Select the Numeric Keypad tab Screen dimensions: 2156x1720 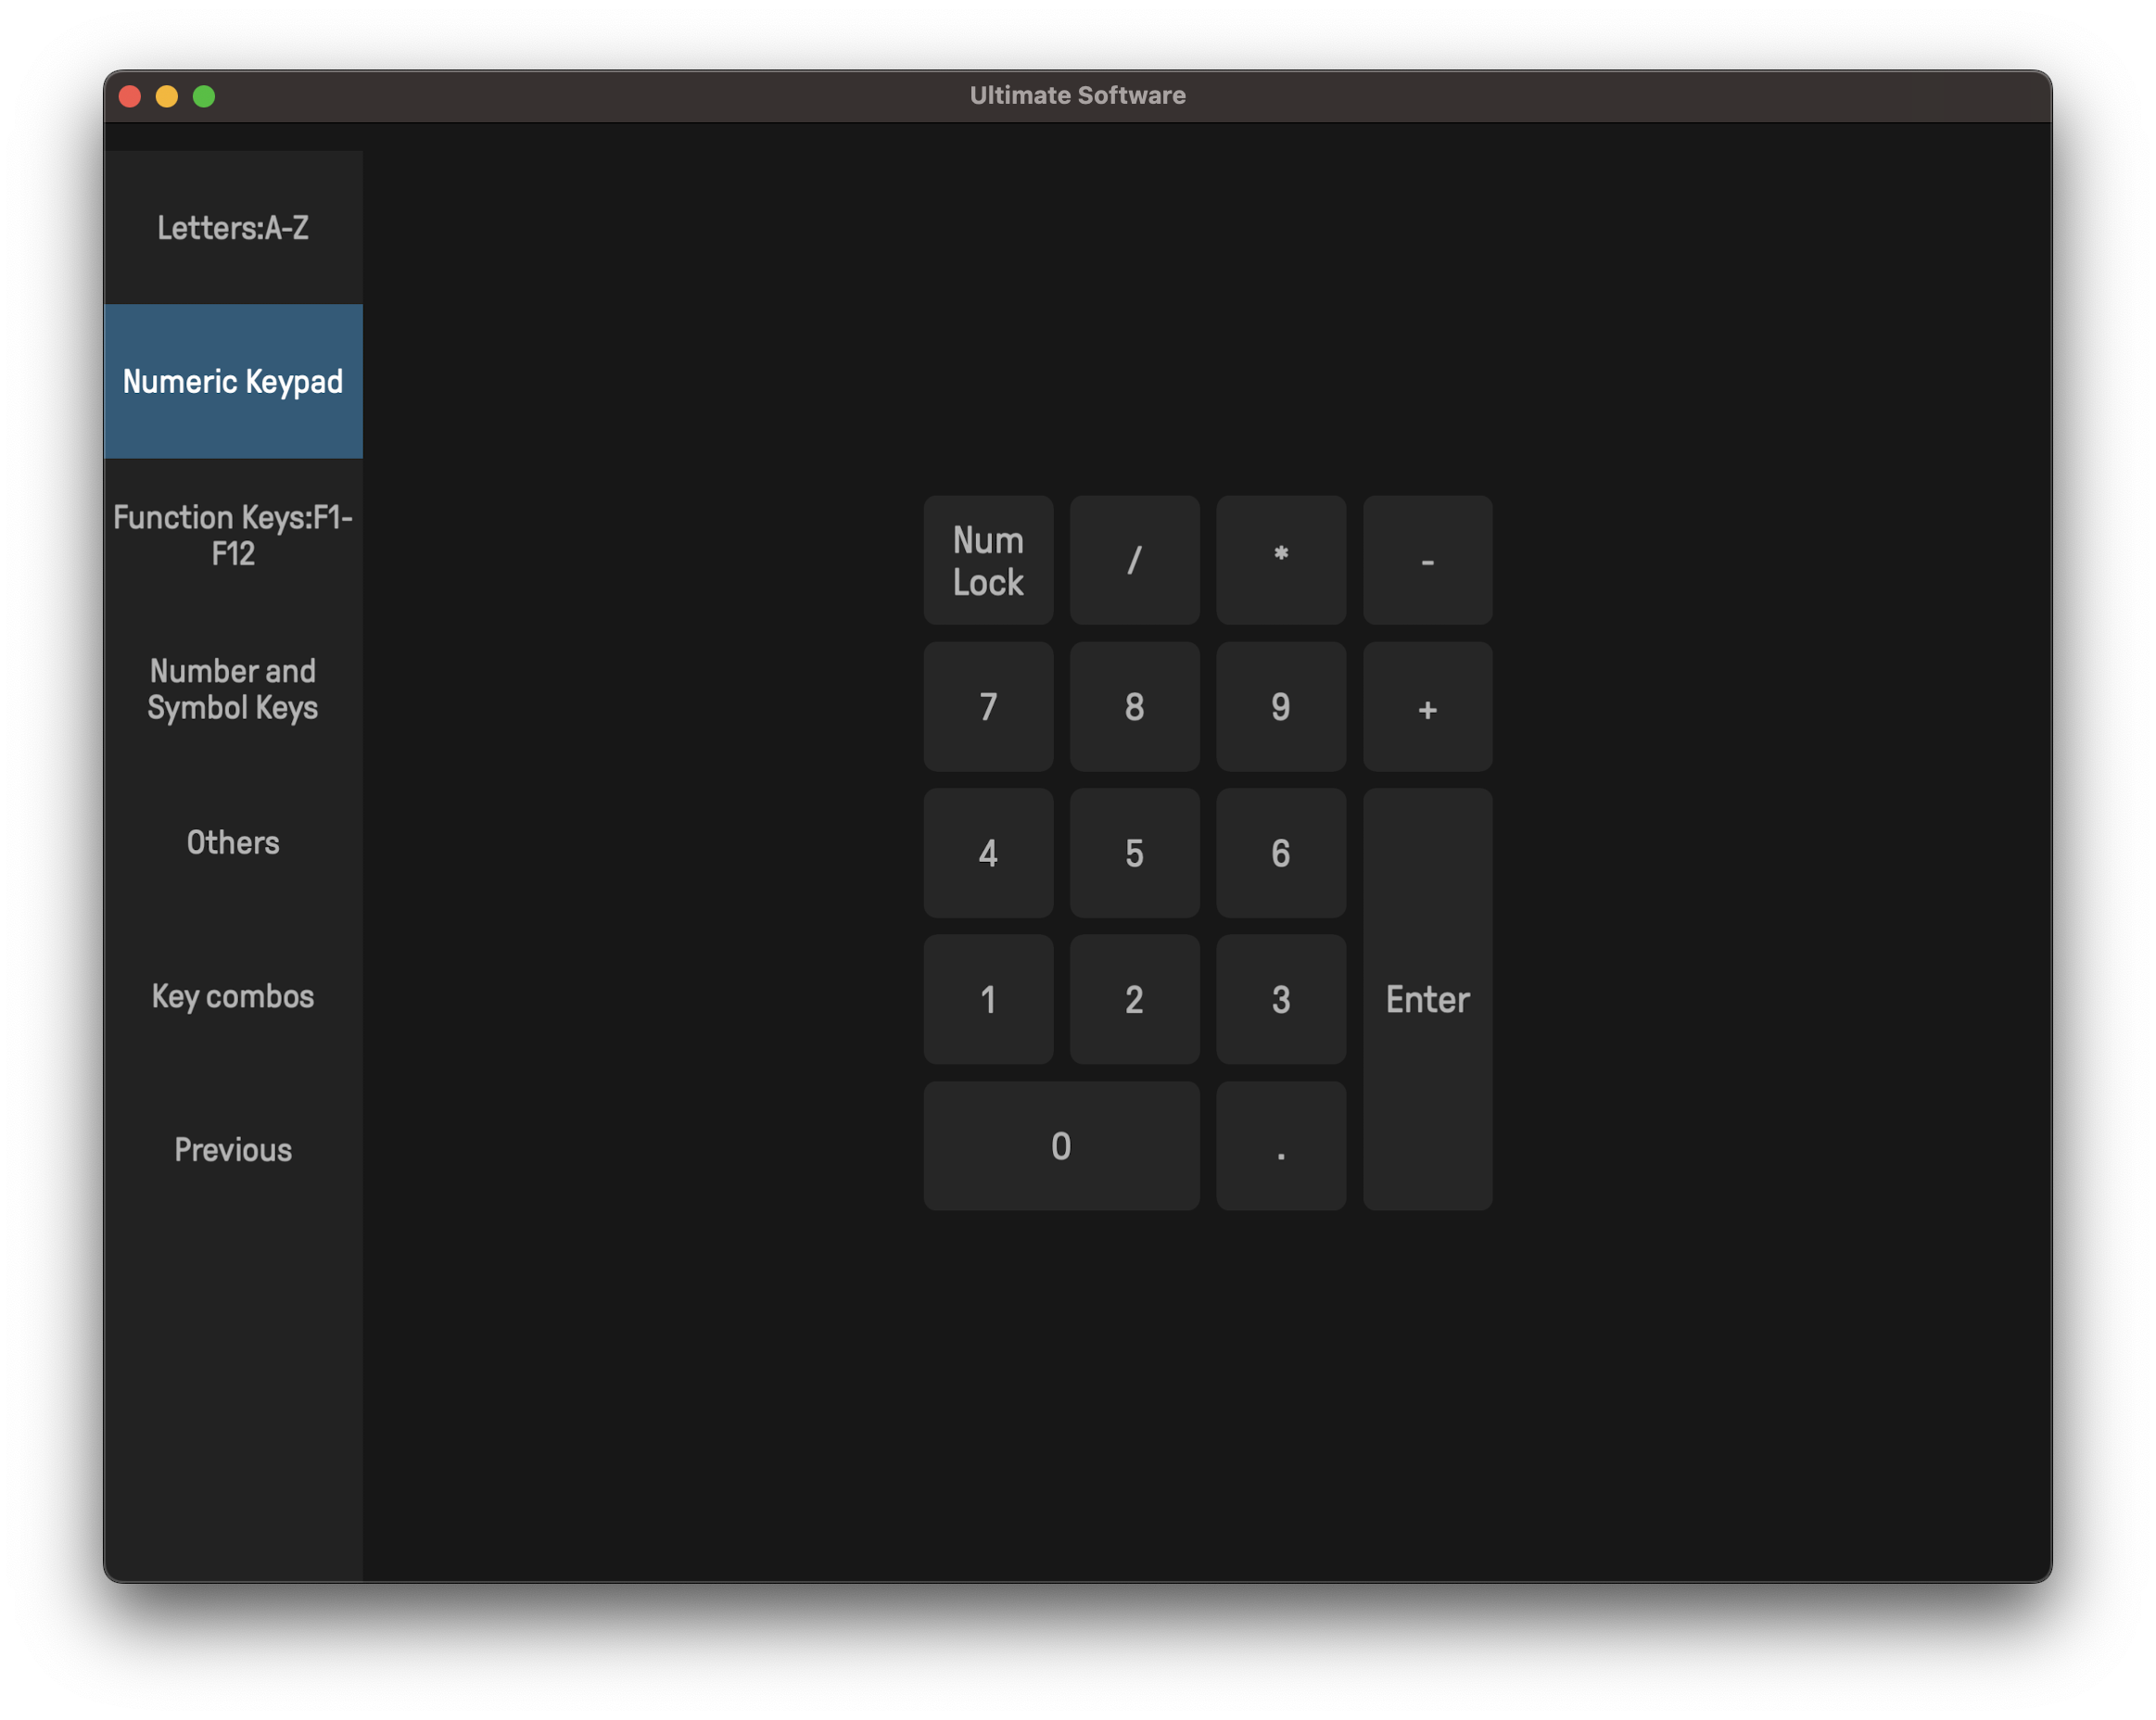[233, 381]
